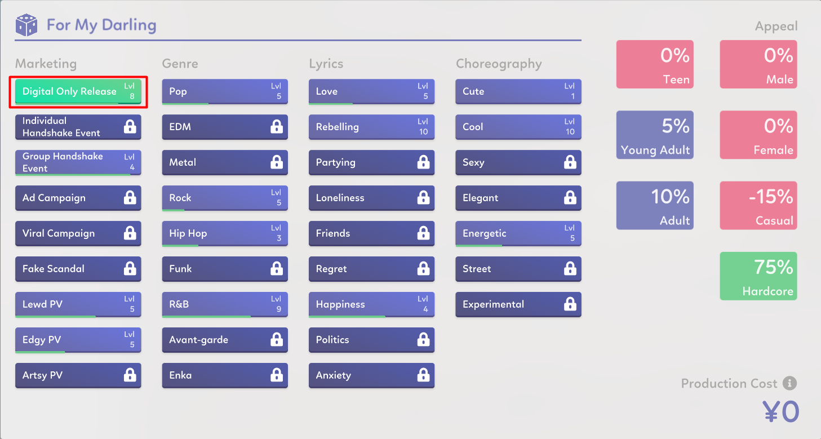The height and width of the screenshot is (439, 821).
Task: Click the lock icon on Experimental
Action: (570, 304)
